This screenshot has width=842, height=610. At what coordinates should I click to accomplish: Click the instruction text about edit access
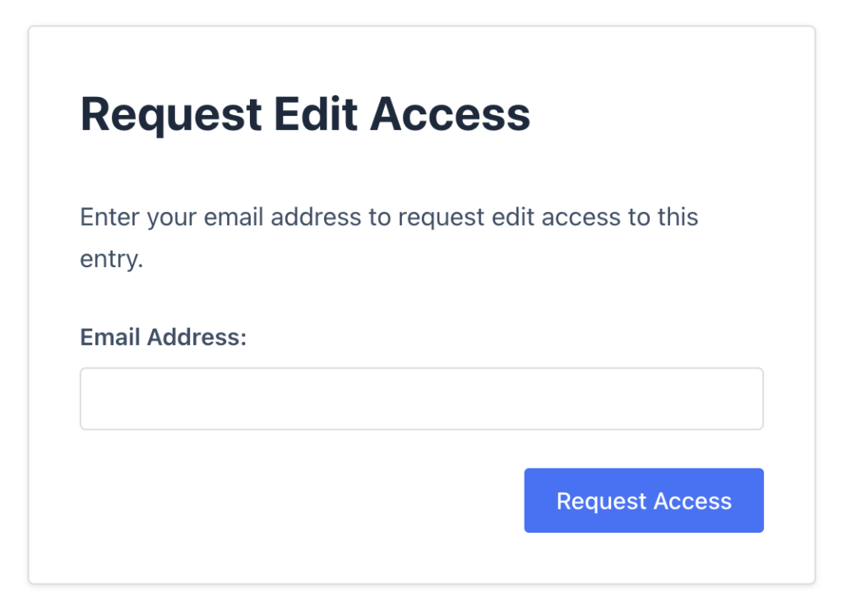389,216
